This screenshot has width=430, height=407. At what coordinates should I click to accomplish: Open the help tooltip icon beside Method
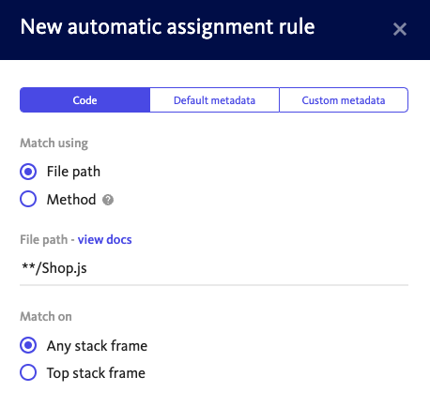tap(108, 200)
